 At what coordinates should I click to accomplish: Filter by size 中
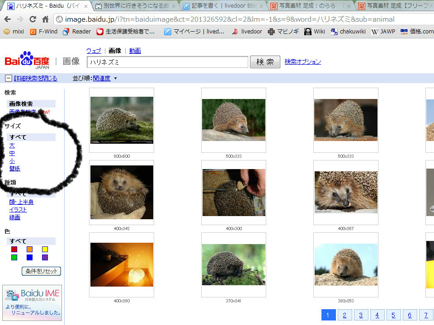pos(12,153)
